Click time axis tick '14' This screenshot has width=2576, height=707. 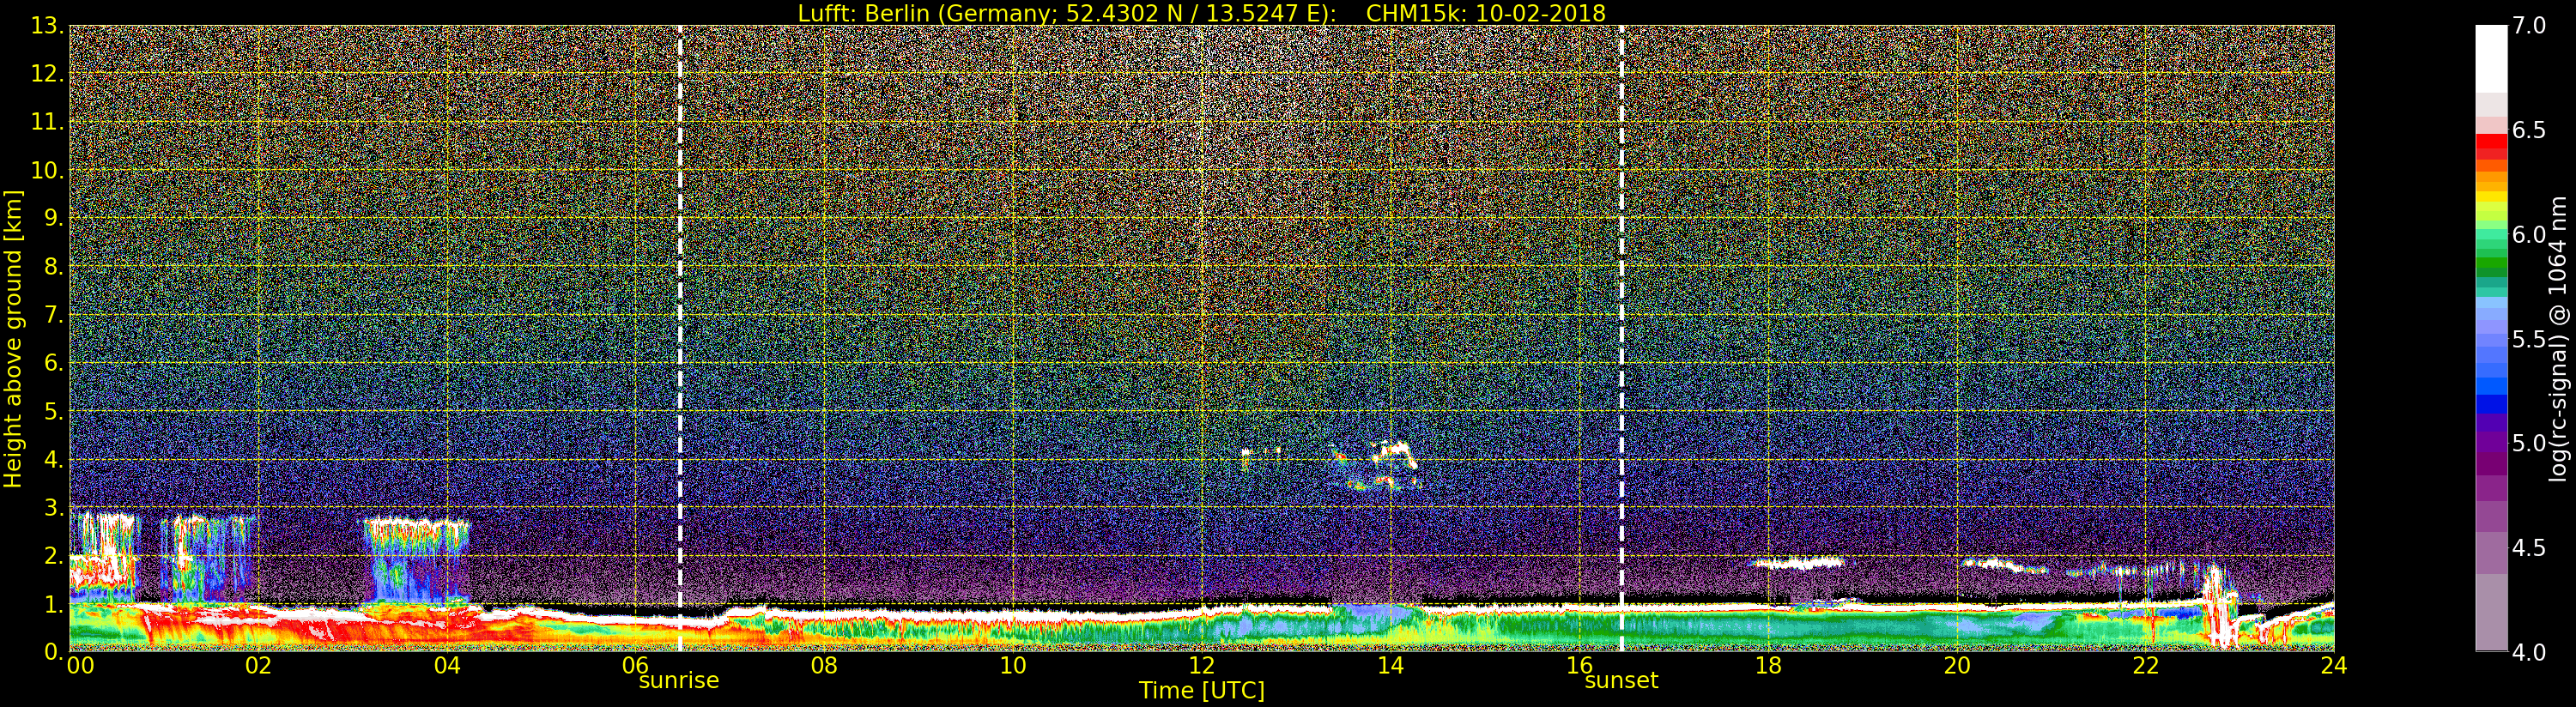[x=1390, y=665]
